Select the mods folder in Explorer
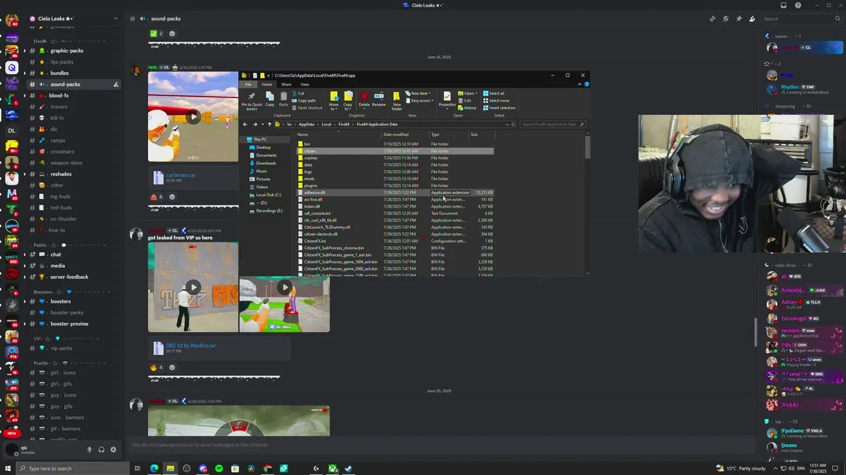The width and height of the screenshot is (846, 475). coord(309,179)
